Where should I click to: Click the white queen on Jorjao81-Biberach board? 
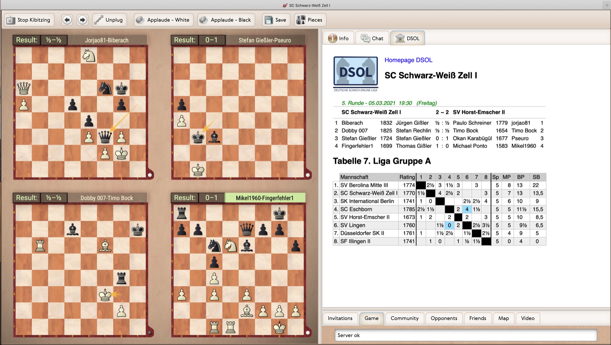click(x=24, y=88)
